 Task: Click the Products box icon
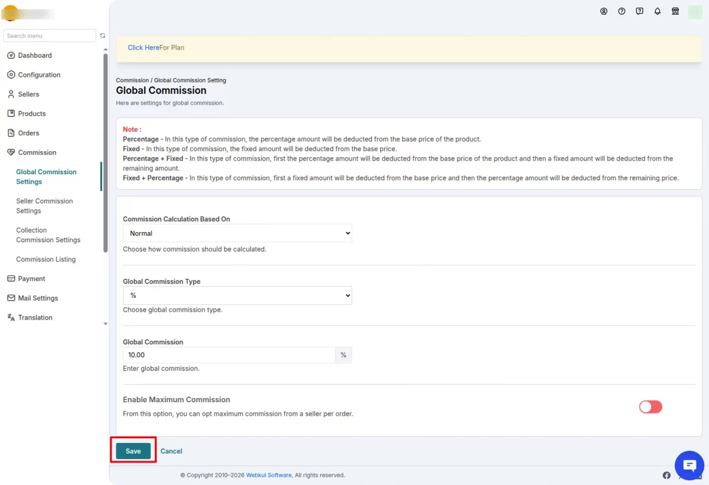tap(11, 113)
